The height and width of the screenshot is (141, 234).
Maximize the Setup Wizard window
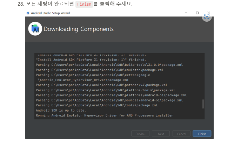point(197,13)
